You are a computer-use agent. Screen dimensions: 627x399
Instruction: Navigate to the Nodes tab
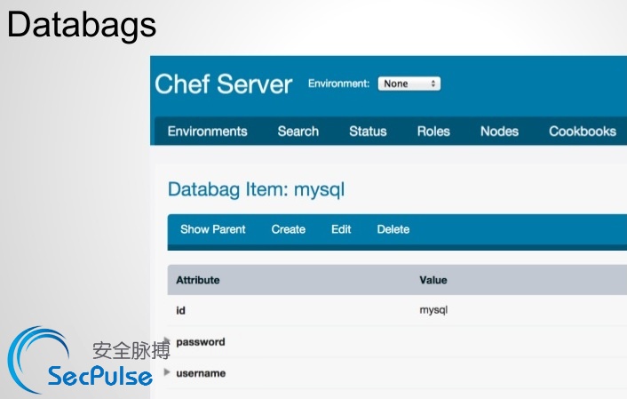499,131
